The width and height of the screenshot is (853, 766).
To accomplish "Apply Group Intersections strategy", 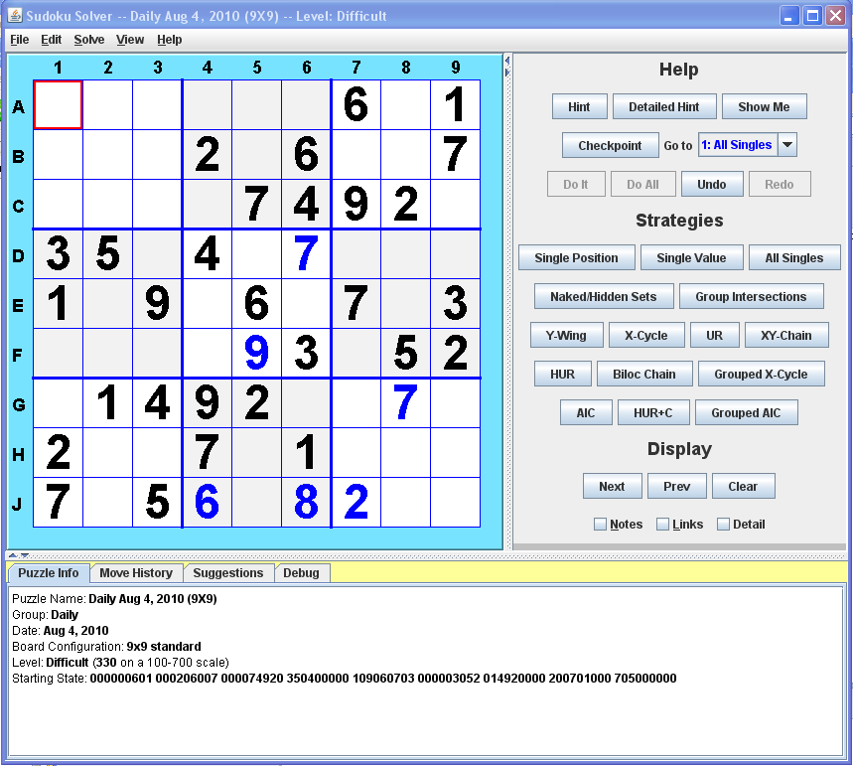I will click(x=752, y=296).
